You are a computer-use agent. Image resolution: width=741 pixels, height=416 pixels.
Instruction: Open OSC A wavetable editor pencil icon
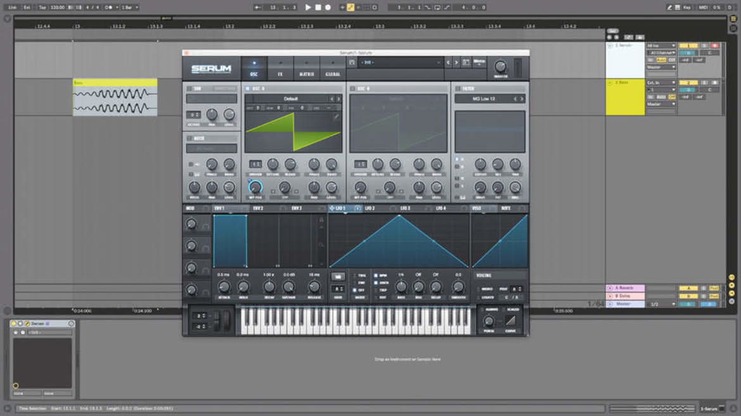pos(336,117)
